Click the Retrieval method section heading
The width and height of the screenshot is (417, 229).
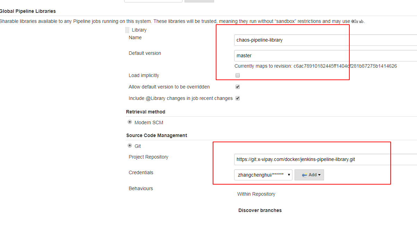tap(145, 112)
